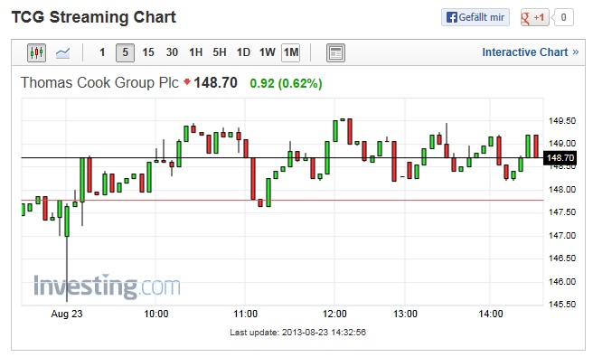593x357 pixels.
Task: Click the red down arrow next to 148.70
Action: click(x=187, y=81)
